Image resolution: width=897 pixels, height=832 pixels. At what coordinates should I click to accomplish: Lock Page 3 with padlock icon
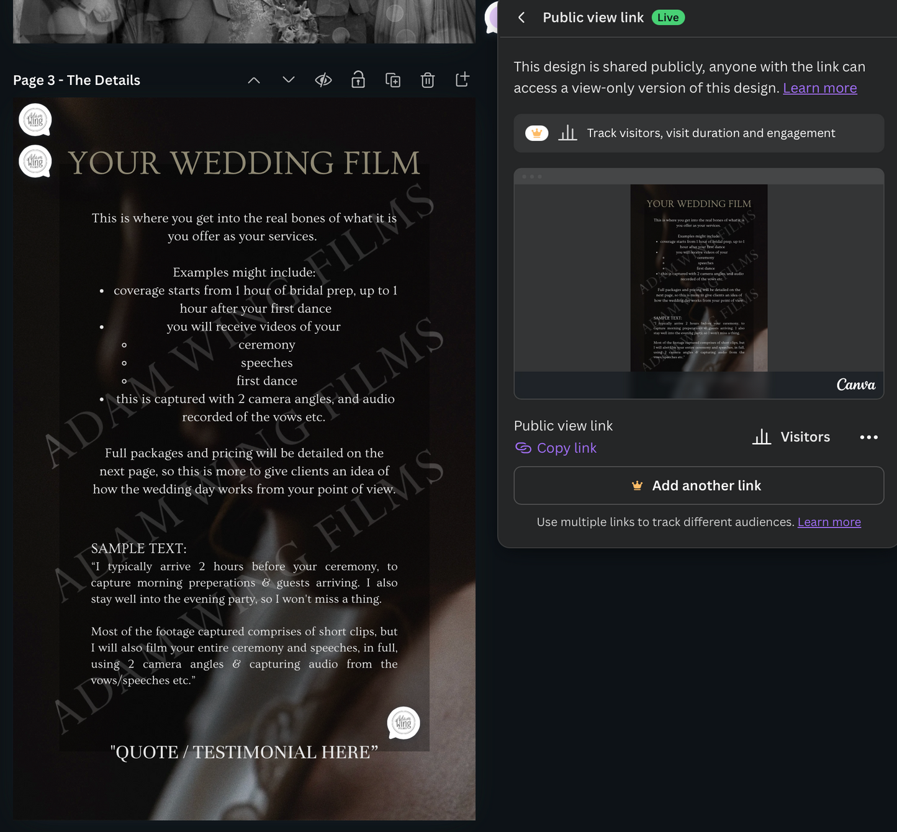coord(358,80)
